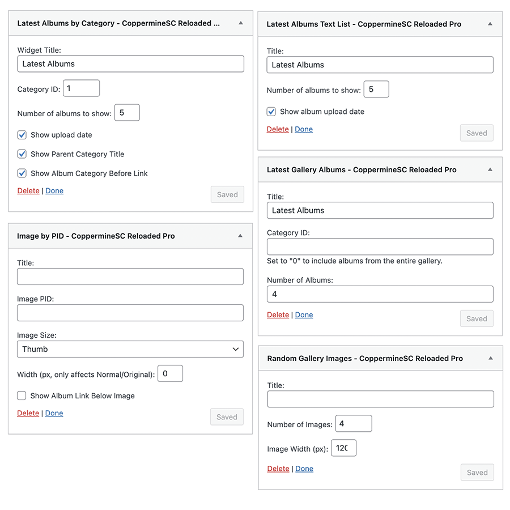Open the Image Size dropdown

(130, 349)
